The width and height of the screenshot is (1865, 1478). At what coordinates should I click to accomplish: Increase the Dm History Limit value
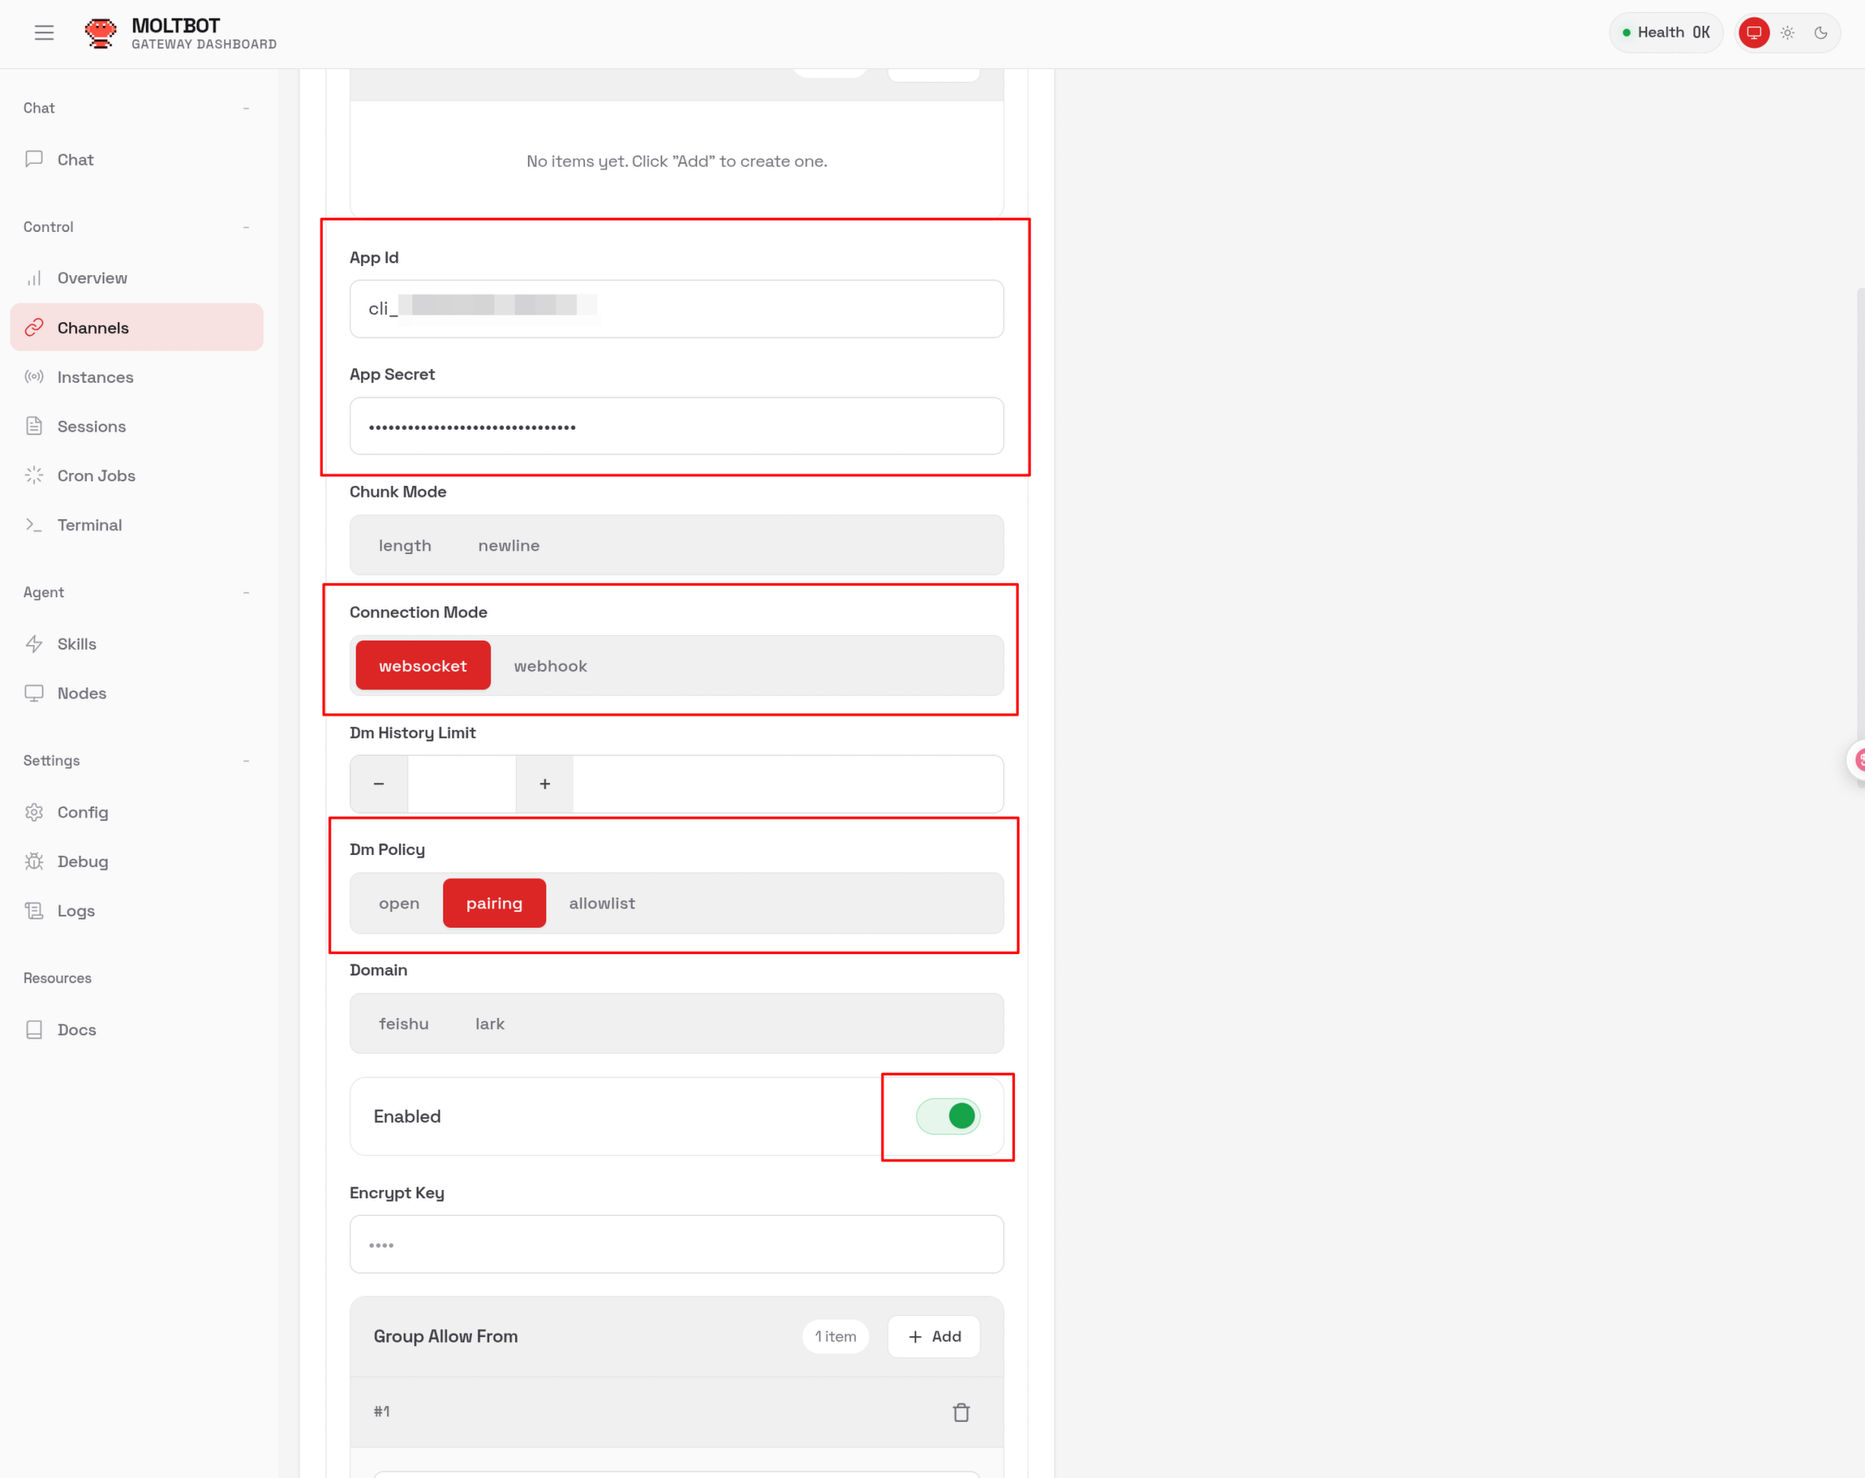tap(545, 784)
